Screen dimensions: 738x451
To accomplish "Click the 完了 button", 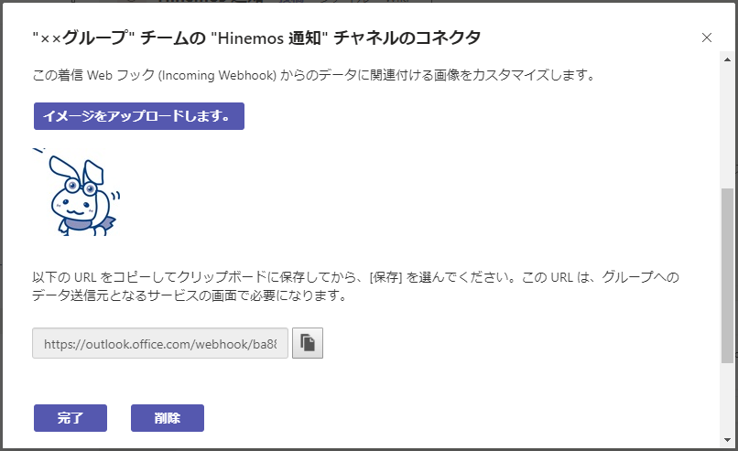I will tap(71, 418).
